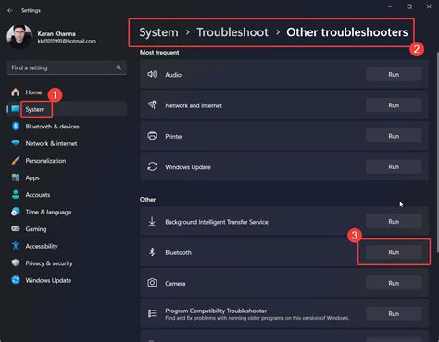Run the Bluetooth troubleshooter

394,252
